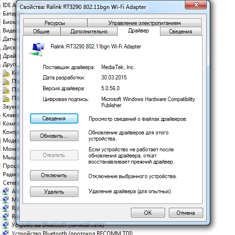Select the first network adapter icon under Сетевые
The height and width of the screenshot is (235, 235).
[x=6, y=191]
